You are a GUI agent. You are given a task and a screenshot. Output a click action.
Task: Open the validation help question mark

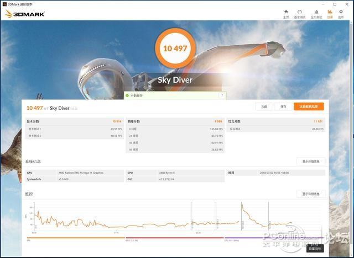pyautogui.click(x=222, y=95)
